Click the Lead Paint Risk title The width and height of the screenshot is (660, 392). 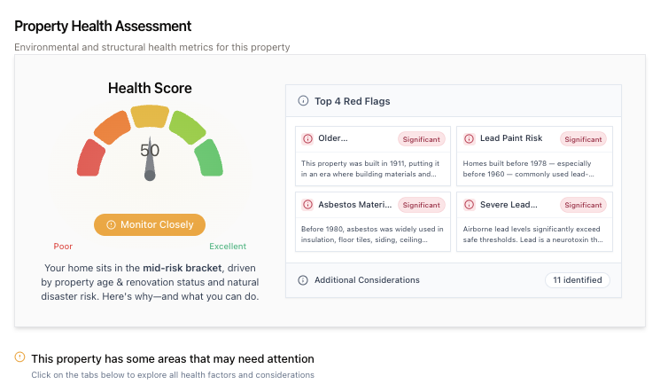click(511, 138)
